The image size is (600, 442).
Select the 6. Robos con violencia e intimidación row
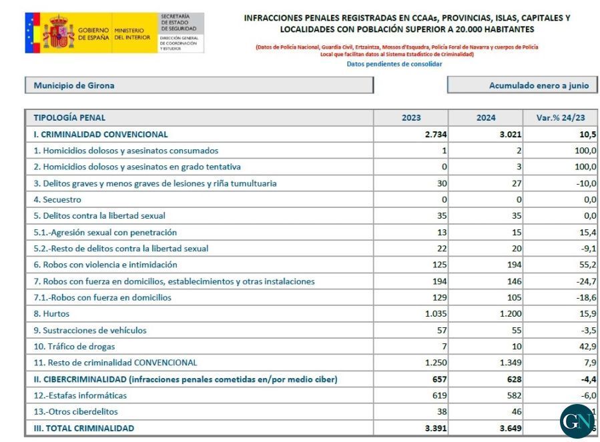(x=311, y=265)
